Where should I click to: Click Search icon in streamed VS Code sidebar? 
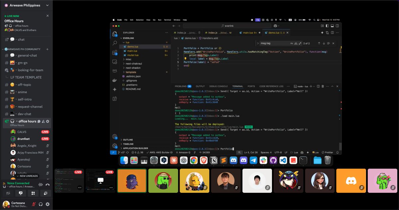coord(115,43)
